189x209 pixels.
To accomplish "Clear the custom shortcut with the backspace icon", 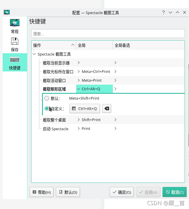I will click(107, 108).
